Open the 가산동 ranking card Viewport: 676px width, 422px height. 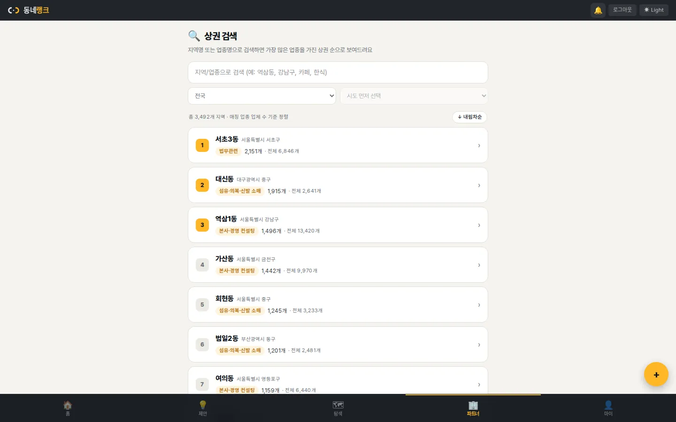coord(338,265)
